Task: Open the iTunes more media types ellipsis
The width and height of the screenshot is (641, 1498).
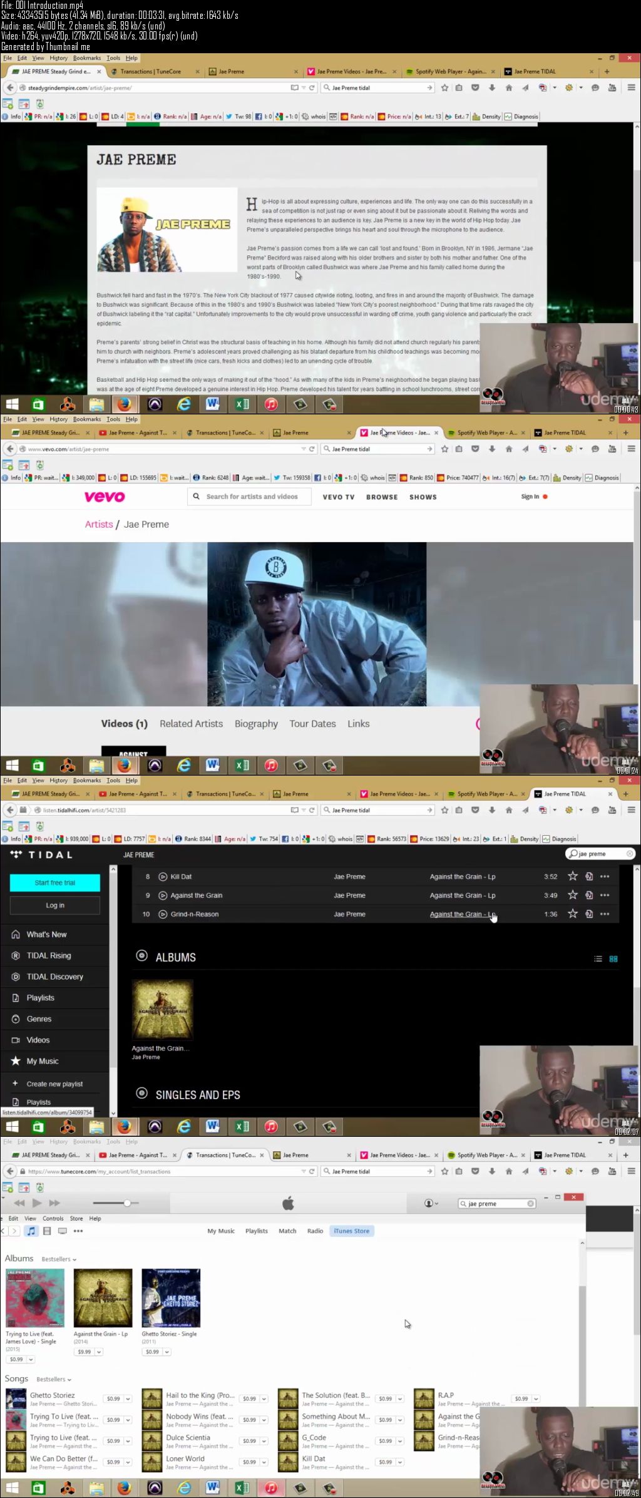Action: [78, 1231]
